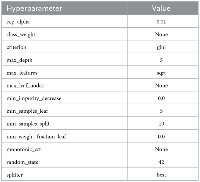Select the max_depth parameter label
This screenshot has width=200, height=182.
click(19, 60)
